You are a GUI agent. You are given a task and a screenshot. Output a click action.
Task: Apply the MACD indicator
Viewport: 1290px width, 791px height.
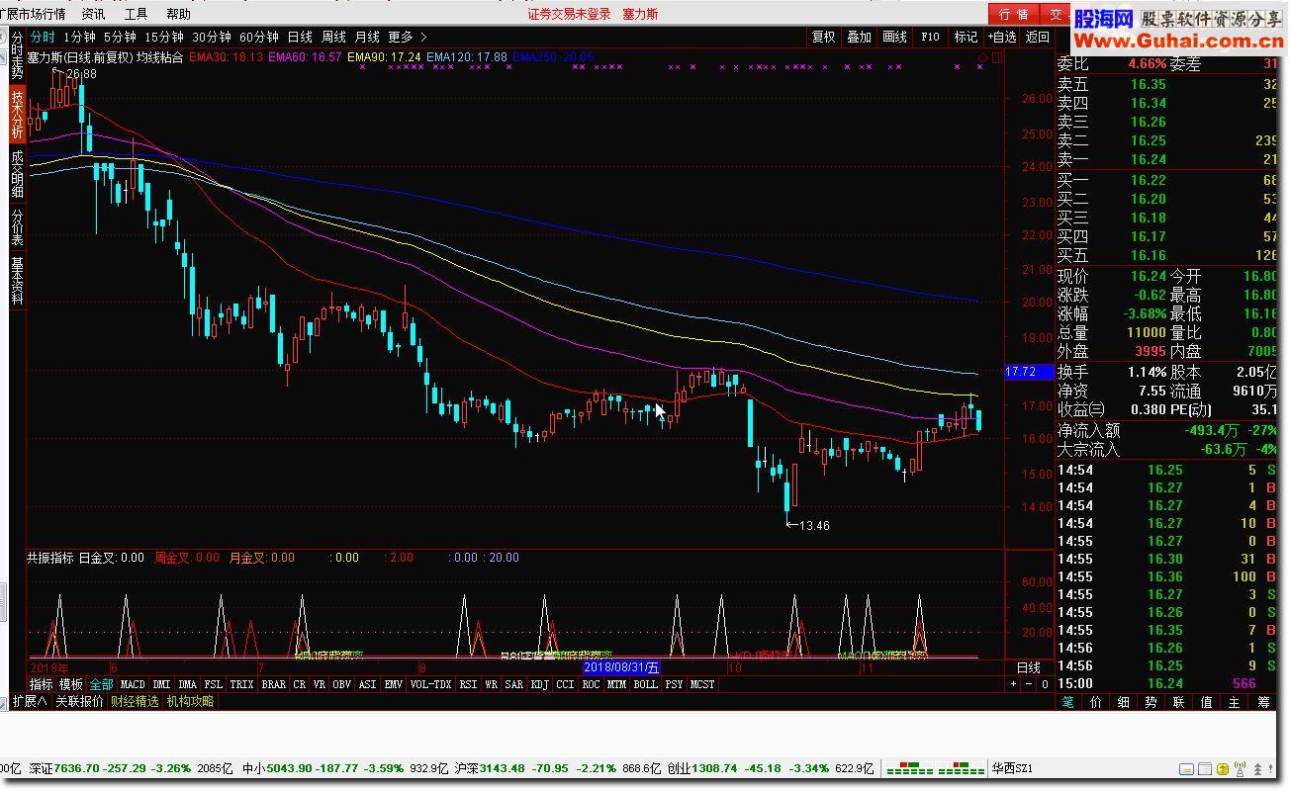click(x=133, y=684)
